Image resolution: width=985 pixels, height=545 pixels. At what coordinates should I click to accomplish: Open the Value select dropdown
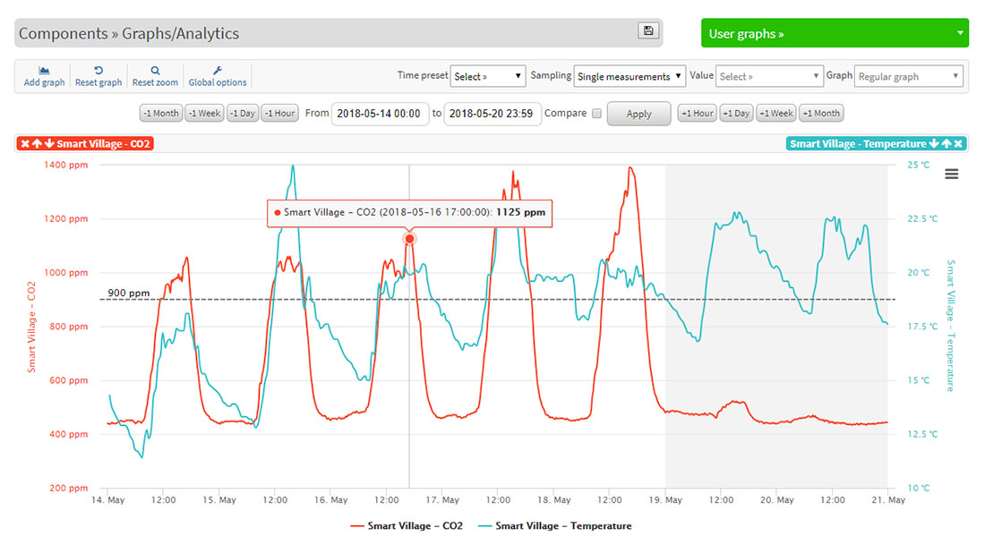point(769,77)
